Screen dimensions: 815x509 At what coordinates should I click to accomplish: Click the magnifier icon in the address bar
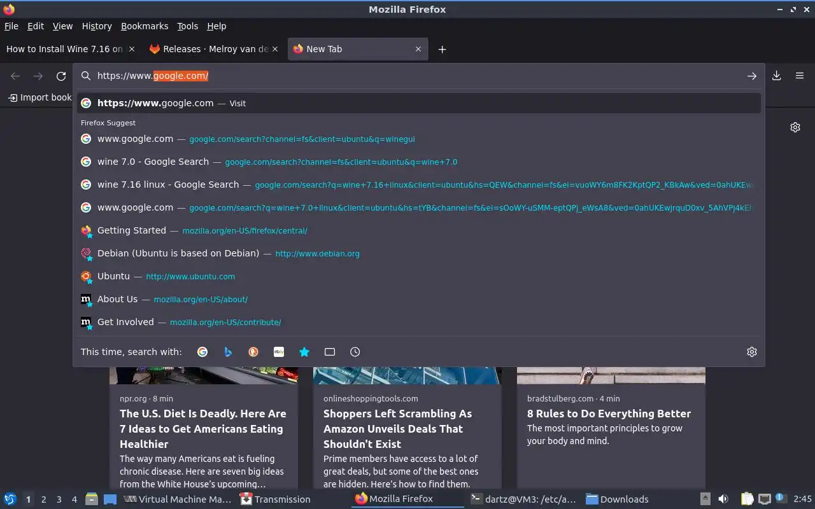coord(86,76)
